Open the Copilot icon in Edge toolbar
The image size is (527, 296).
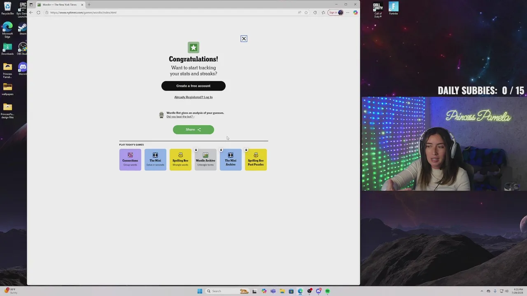(355, 12)
